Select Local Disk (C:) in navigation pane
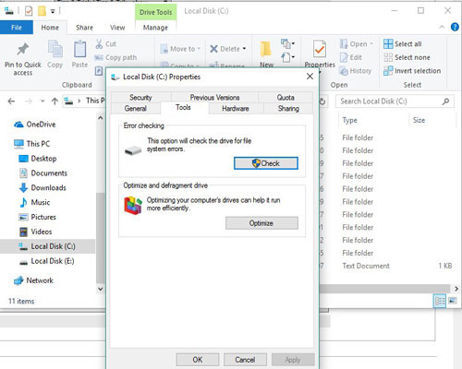 click(47, 246)
